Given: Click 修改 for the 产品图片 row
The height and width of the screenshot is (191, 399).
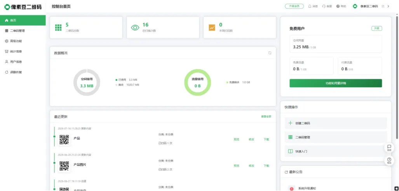Looking at the screenshot, I should coord(251,165).
